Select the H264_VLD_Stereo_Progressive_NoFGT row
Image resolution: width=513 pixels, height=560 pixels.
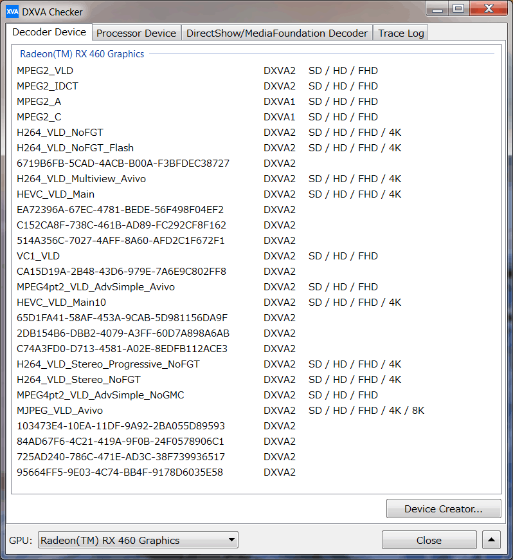pyautogui.click(x=255, y=364)
